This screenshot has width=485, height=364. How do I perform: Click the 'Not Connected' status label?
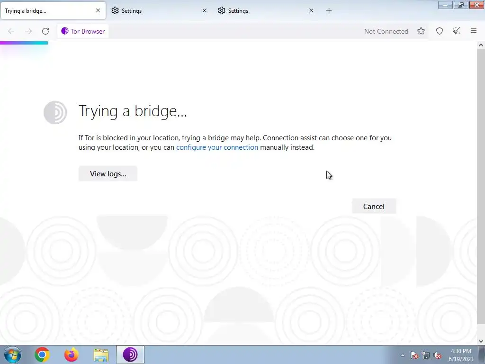(386, 31)
